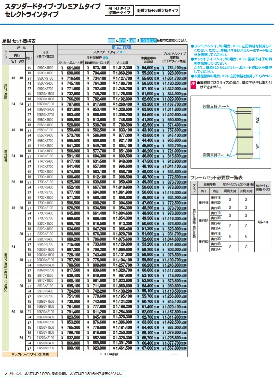
Task: Click the 対応不可 cell in frame table
Action: pos(263,222)
